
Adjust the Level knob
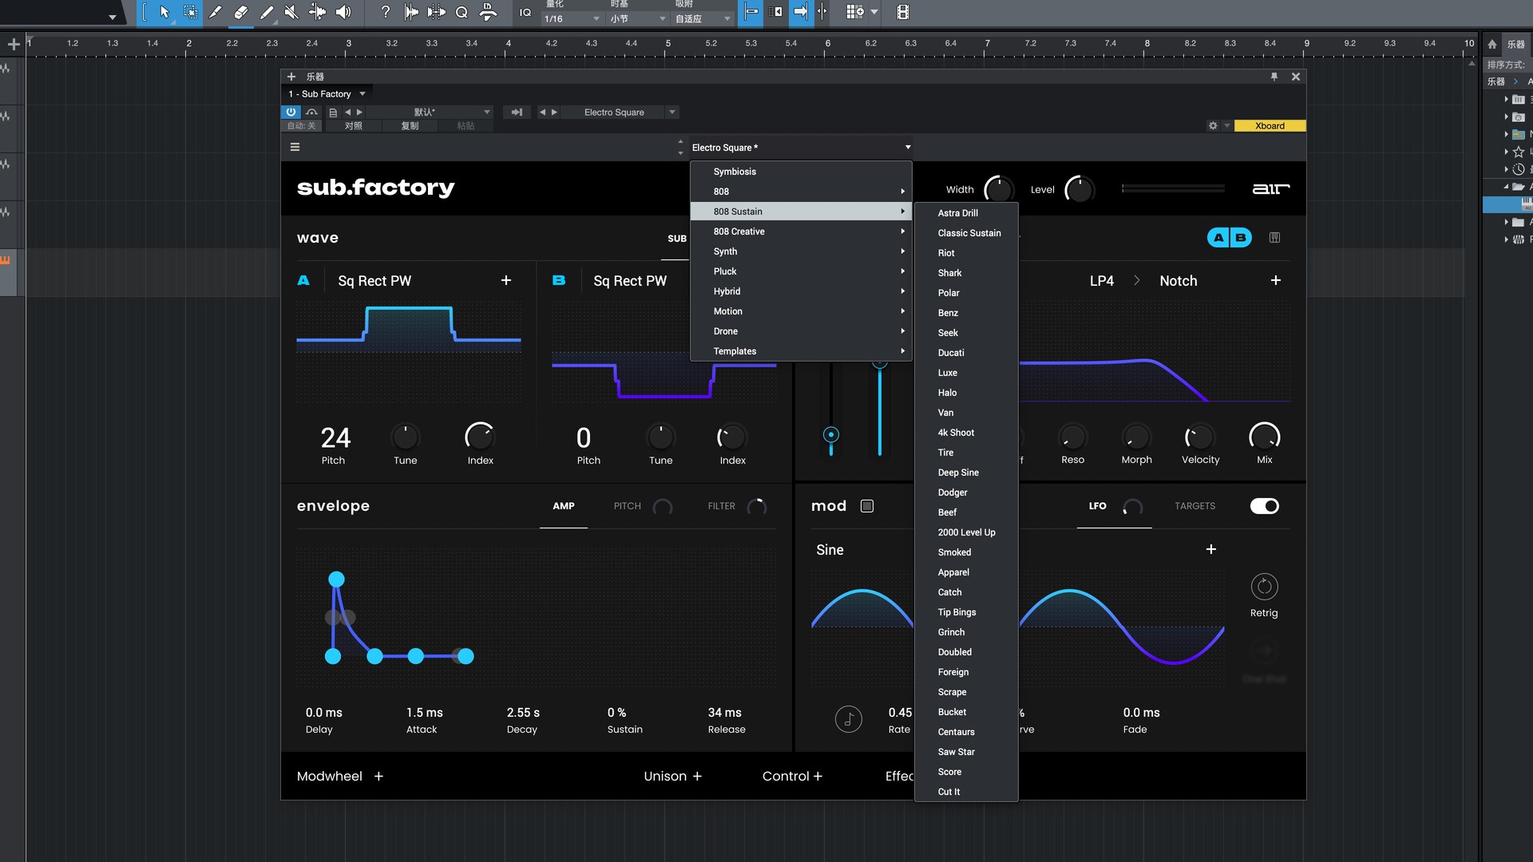click(x=1079, y=190)
